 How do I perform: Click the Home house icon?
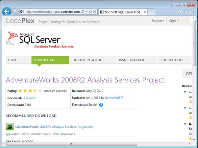point(180,11)
